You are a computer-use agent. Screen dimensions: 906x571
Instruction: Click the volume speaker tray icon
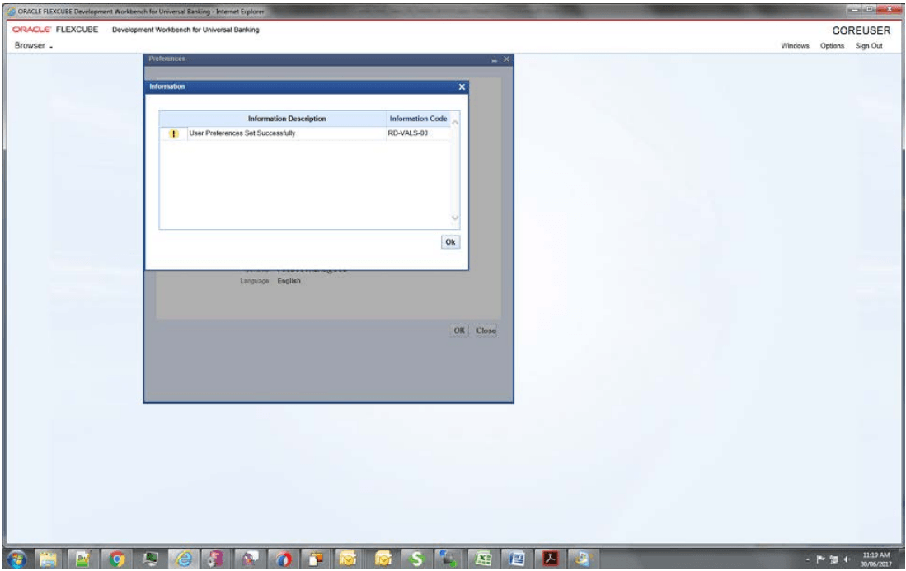coord(847,559)
